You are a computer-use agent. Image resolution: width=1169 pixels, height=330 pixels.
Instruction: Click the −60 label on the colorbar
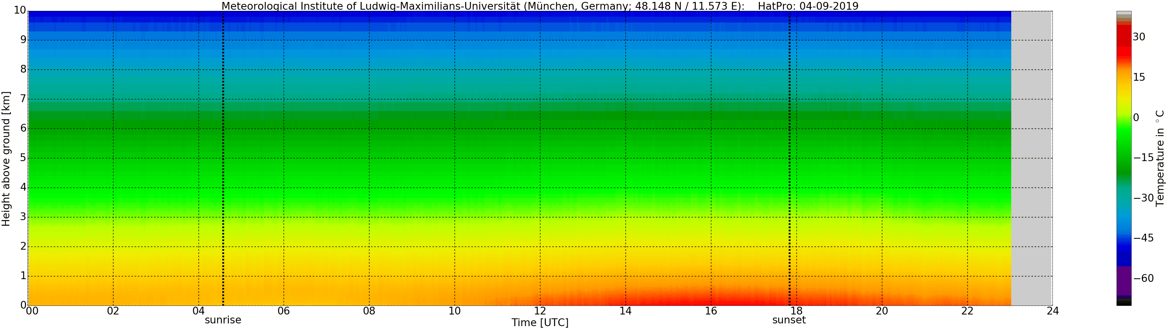pos(1143,278)
